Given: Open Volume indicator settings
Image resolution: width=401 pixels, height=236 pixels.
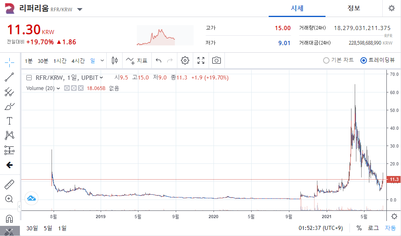Looking at the screenshot, I should point(74,88).
